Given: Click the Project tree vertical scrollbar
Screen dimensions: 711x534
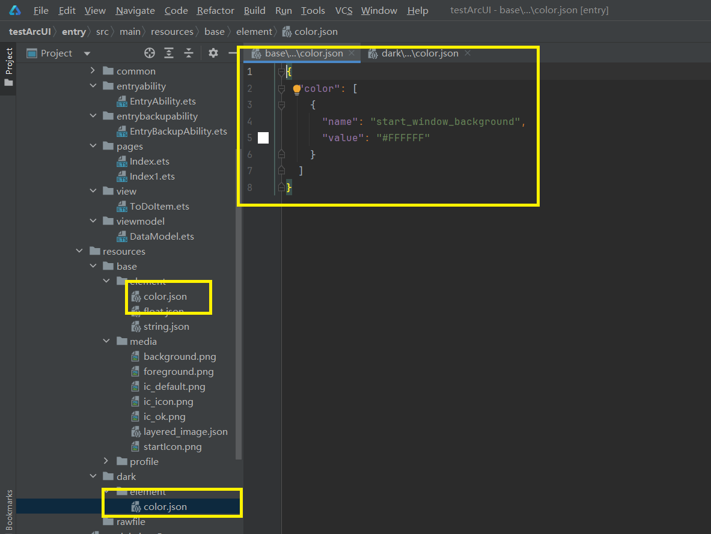Looking at the screenshot, I should [239, 304].
